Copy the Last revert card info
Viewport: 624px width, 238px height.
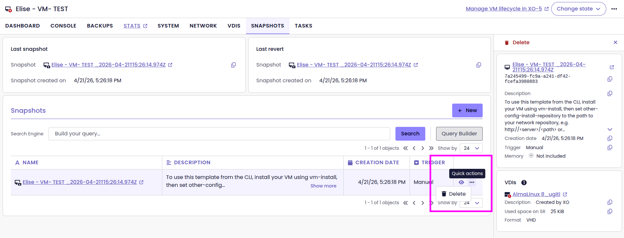[x=478, y=65]
